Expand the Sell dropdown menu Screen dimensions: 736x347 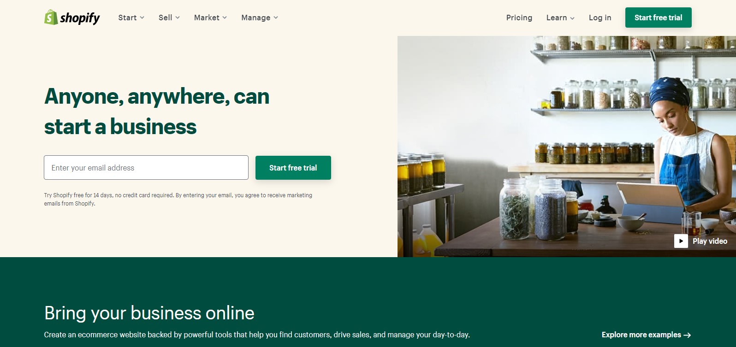[169, 18]
